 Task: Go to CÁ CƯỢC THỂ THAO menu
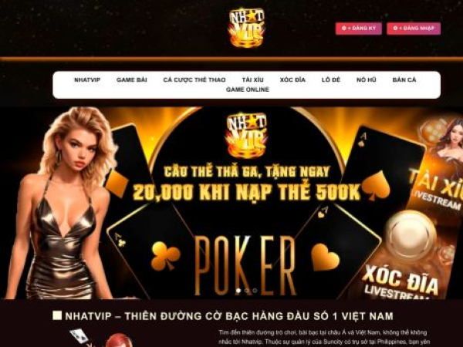(x=194, y=79)
